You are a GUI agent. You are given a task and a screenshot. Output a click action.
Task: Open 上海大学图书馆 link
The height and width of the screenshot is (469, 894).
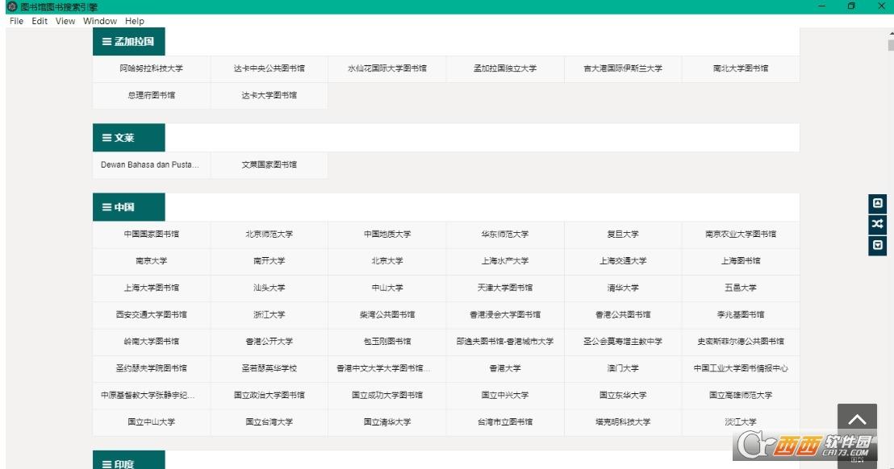point(152,288)
